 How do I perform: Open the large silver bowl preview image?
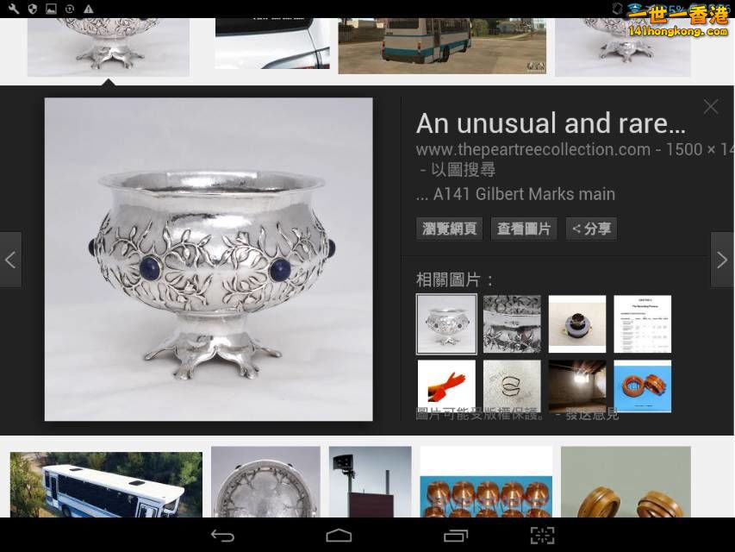209,259
